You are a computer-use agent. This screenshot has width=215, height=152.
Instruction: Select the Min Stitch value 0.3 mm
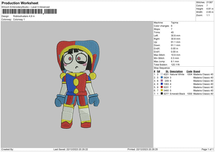(175, 58)
